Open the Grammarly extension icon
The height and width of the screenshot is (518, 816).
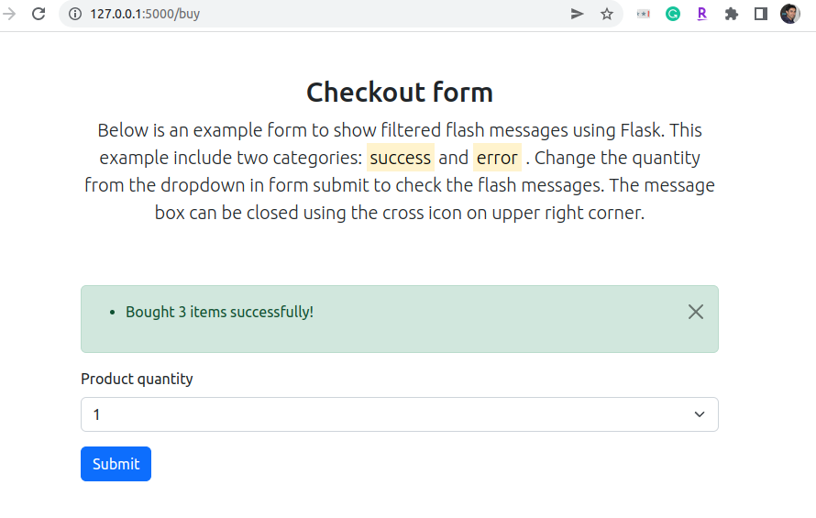(x=672, y=14)
